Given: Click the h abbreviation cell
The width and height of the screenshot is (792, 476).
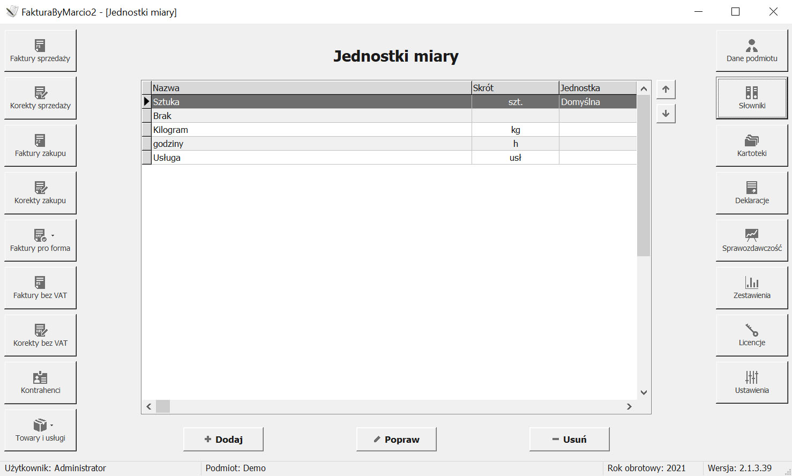Looking at the screenshot, I should click(515, 144).
